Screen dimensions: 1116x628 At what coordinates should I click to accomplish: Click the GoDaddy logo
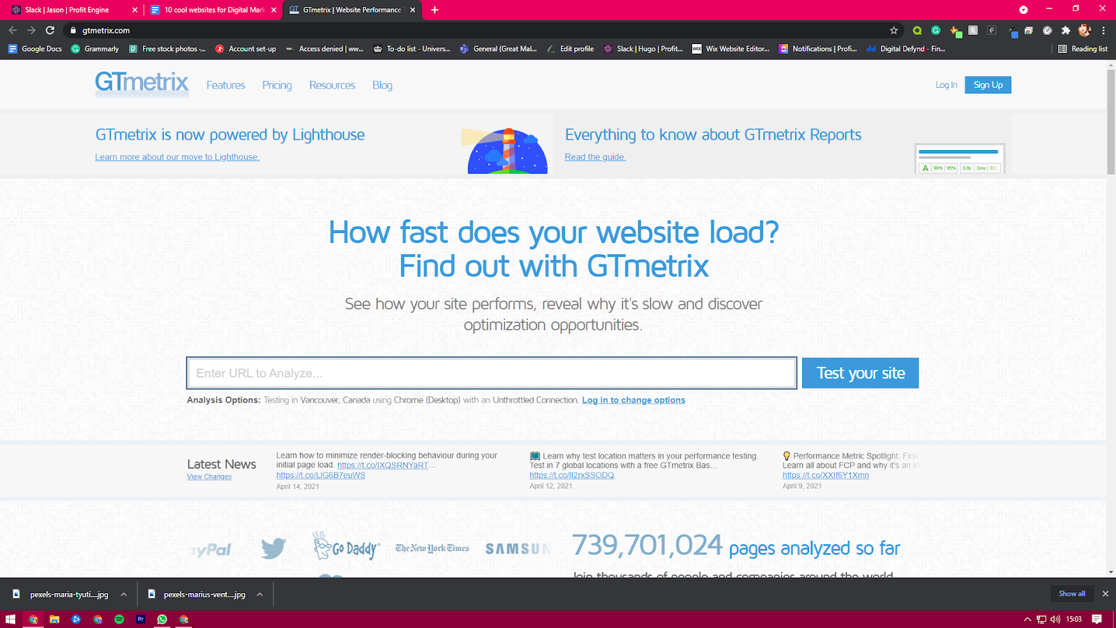pos(346,546)
